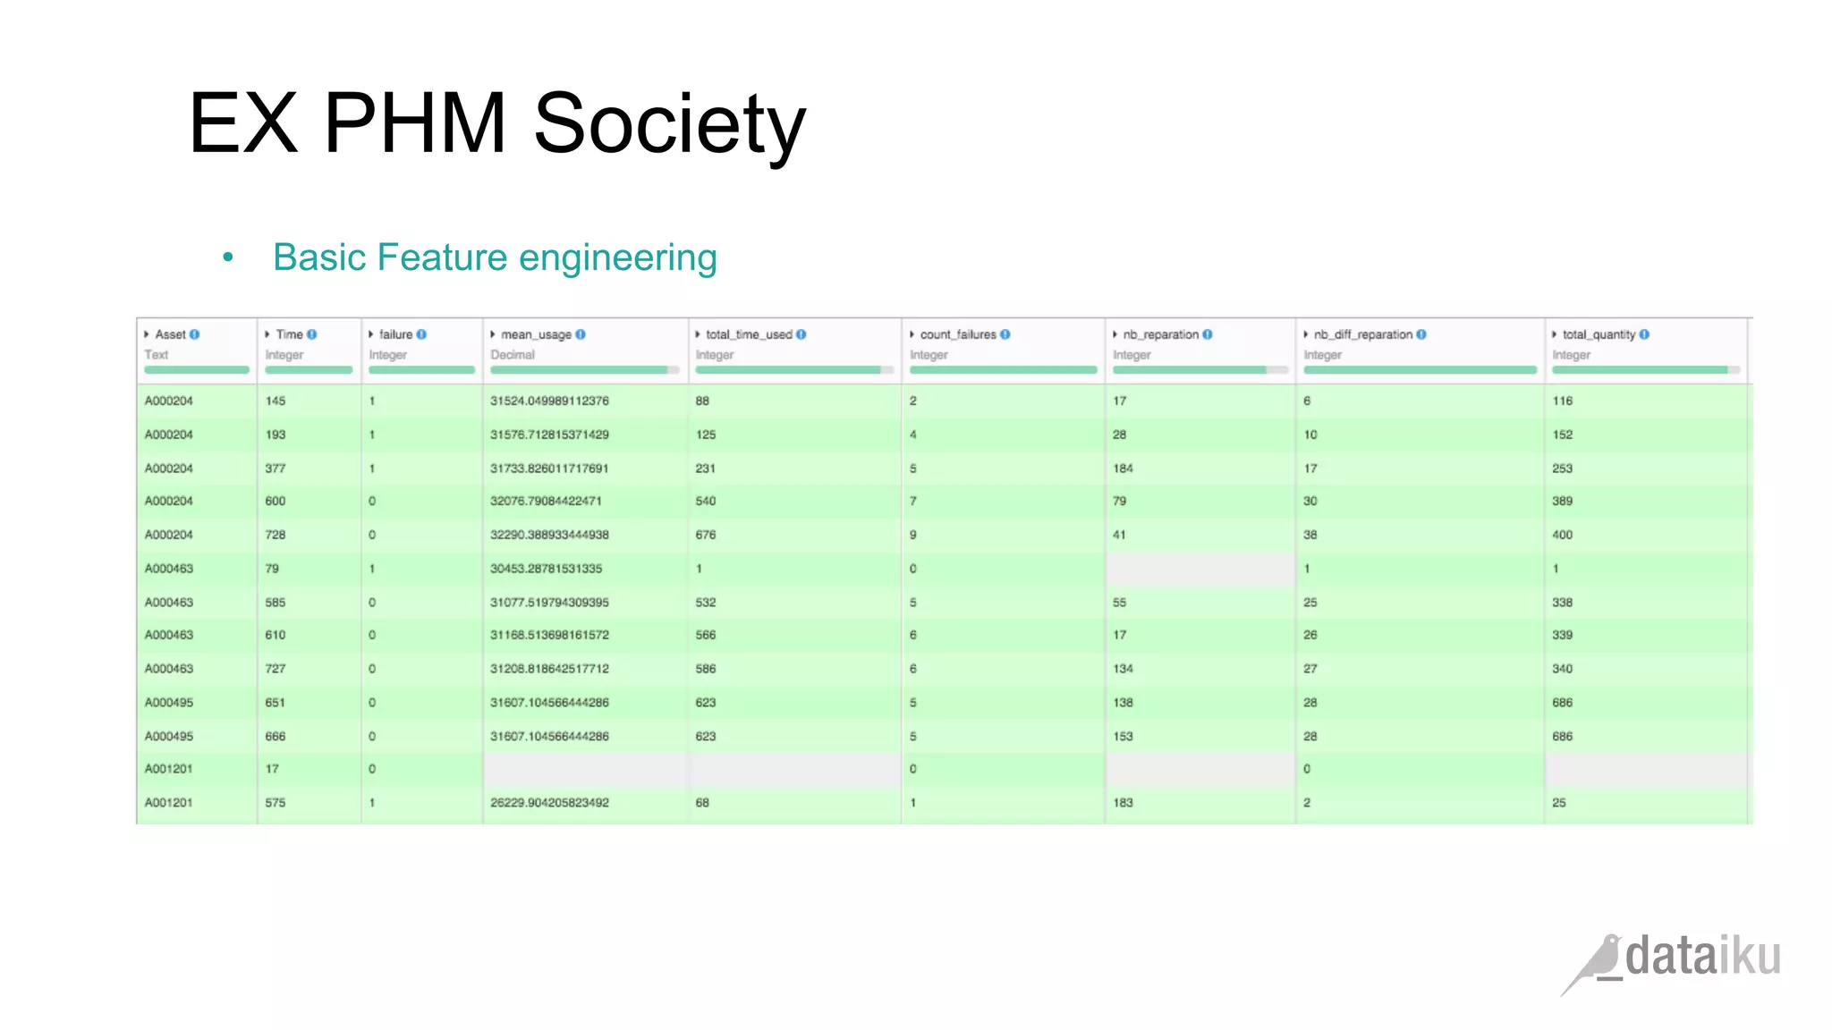Expand the total_time_used column menu arrow
This screenshot has height=1030, width=1832.
698,334
